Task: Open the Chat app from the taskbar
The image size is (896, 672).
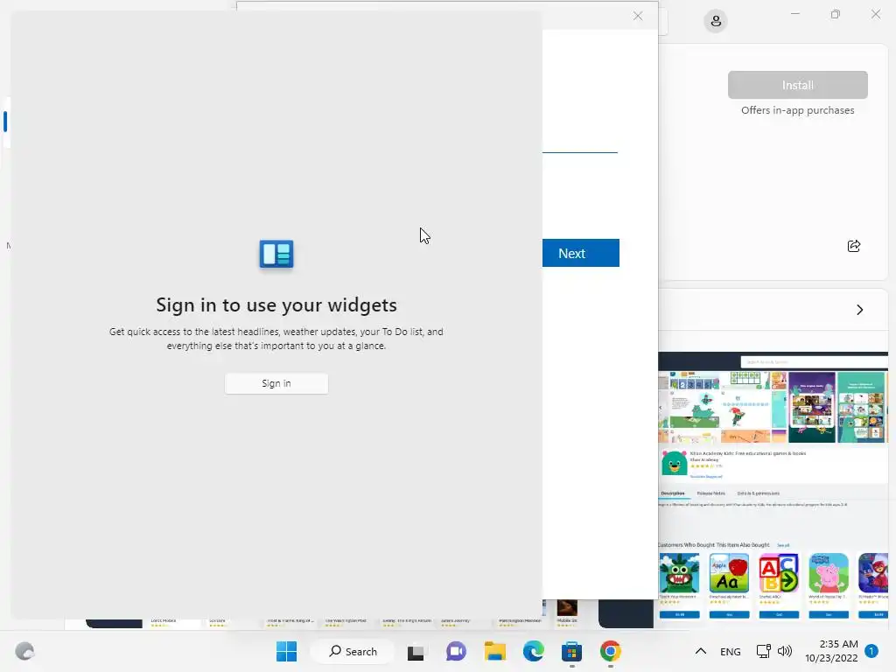Action: pyautogui.click(x=456, y=651)
